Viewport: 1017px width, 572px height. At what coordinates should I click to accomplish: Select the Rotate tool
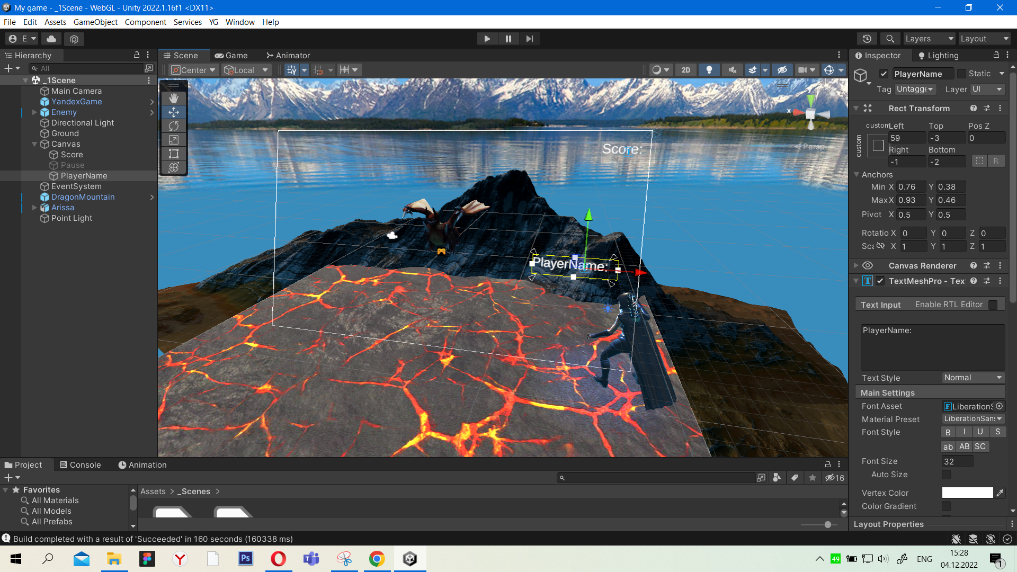coord(173,126)
